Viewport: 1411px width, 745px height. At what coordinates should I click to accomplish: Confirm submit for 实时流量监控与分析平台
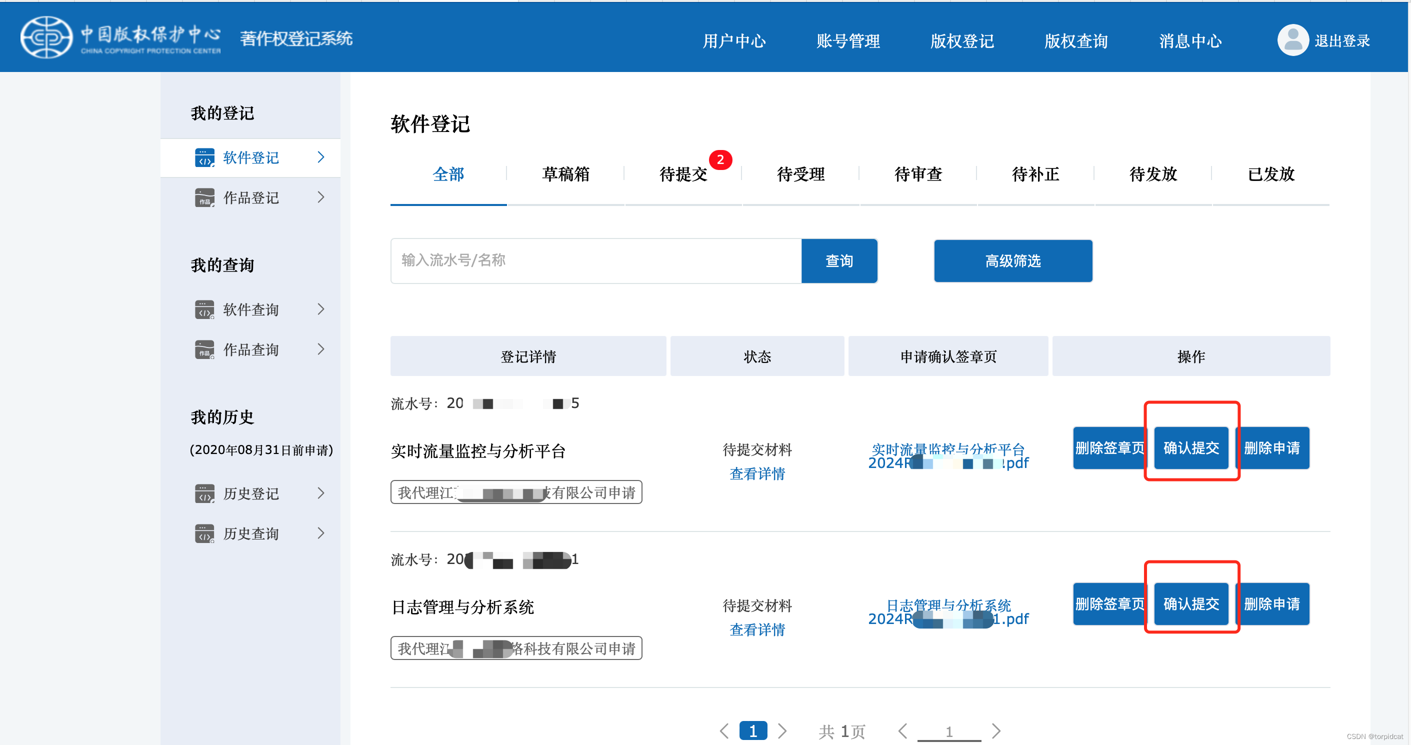(1191, 448)
